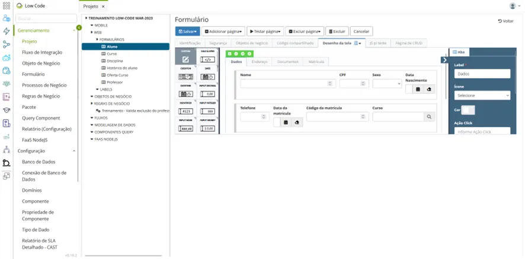
Task: Switch to the Segurança tab
Action: coord(218,43)
